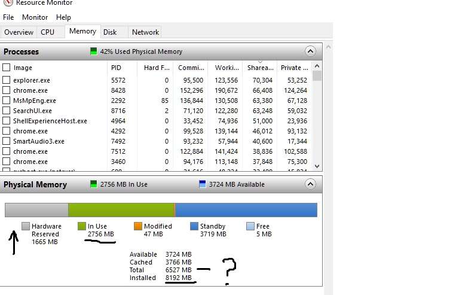
Task: Select the ShellExperienceHost.exe process name
Action: click(x=50, y=121)
